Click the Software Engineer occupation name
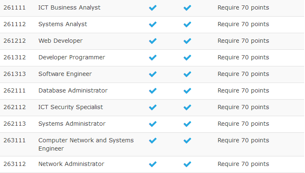The width and height of the screenshot is (305, 173). pyautogui.click(x=65, y=74)
